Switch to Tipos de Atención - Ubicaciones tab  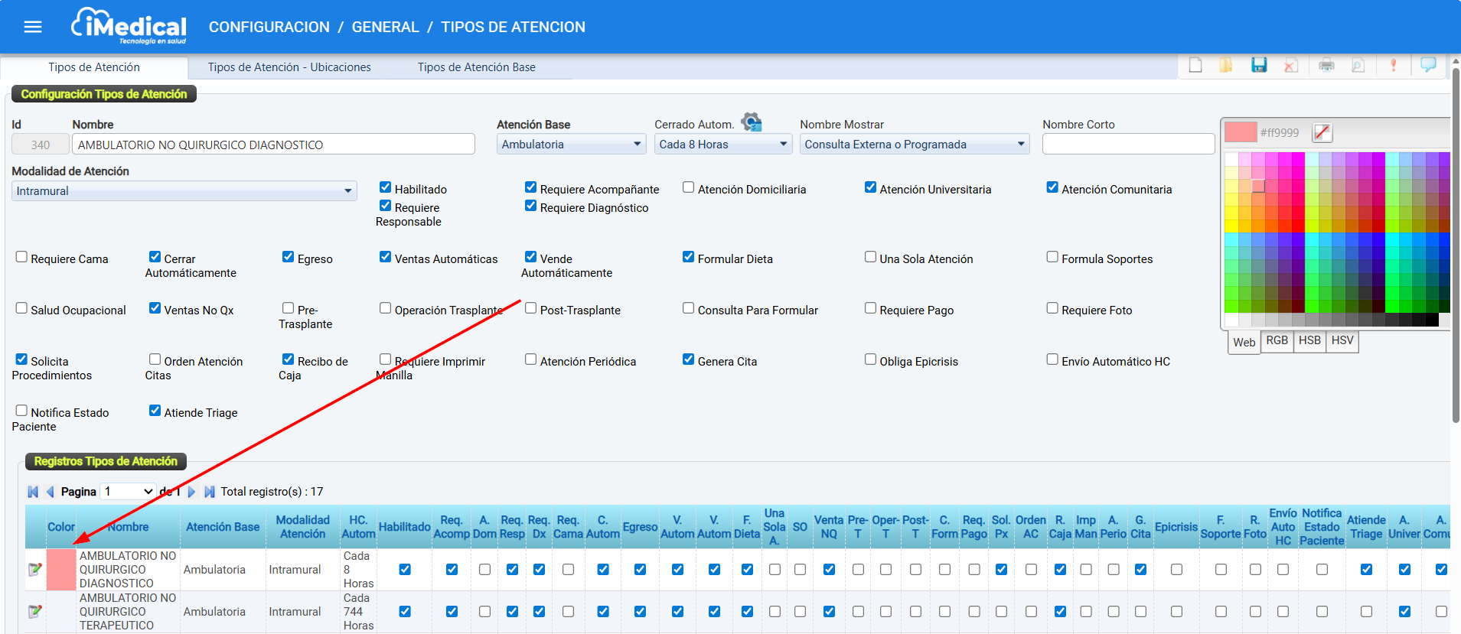pyautogui.click(x=289, y=67)
